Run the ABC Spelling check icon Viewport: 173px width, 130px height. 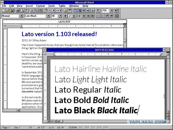tap(26, 11)
